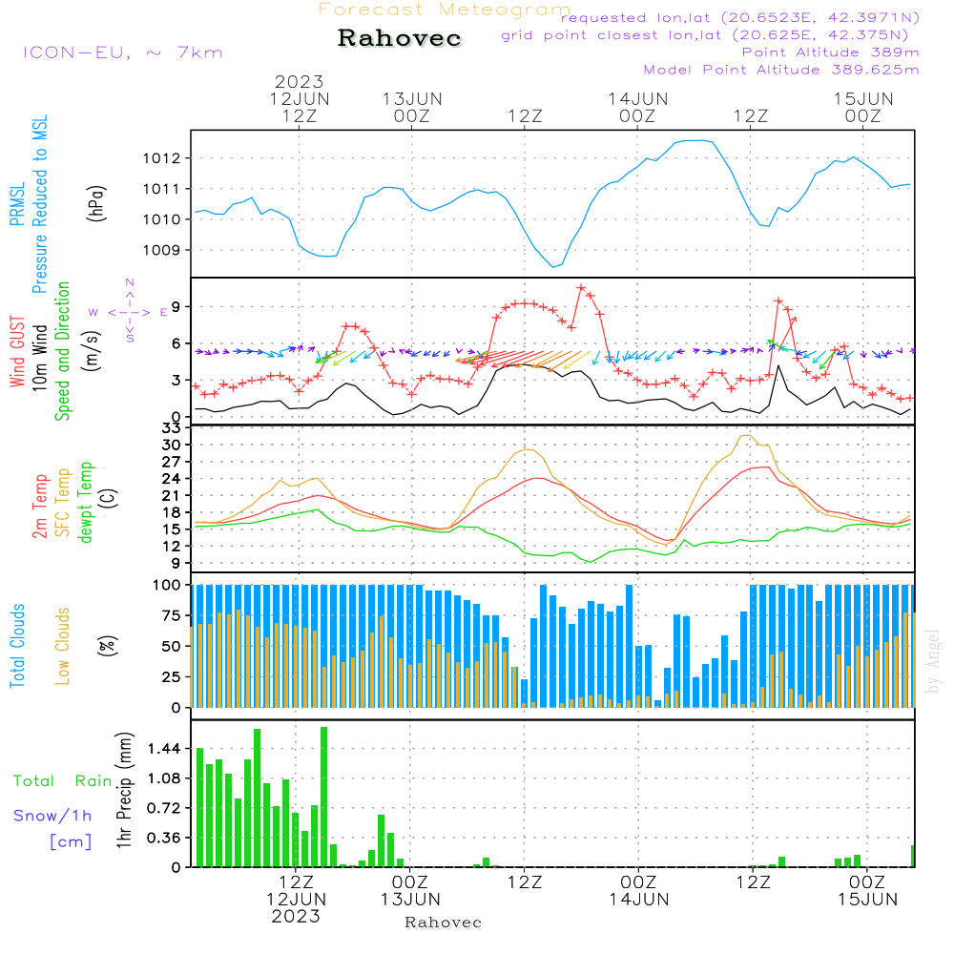Click the '(m/s)' unit label
This screenshot has height=954, width=954.
[92, 352]
